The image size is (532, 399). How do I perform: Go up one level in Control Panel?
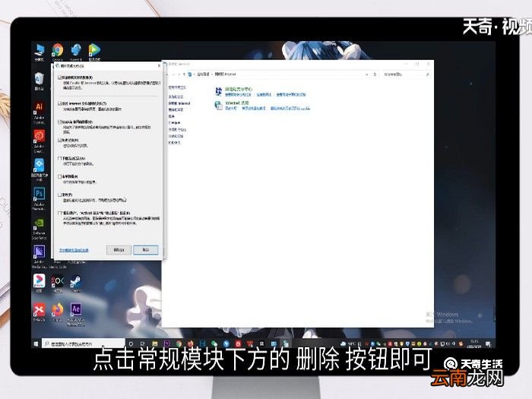pyautogui.click(x=184, y=74)
